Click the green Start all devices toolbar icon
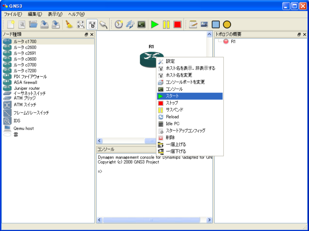The height and width of the screenshot is (231, 309). click(x=154, y=24)
